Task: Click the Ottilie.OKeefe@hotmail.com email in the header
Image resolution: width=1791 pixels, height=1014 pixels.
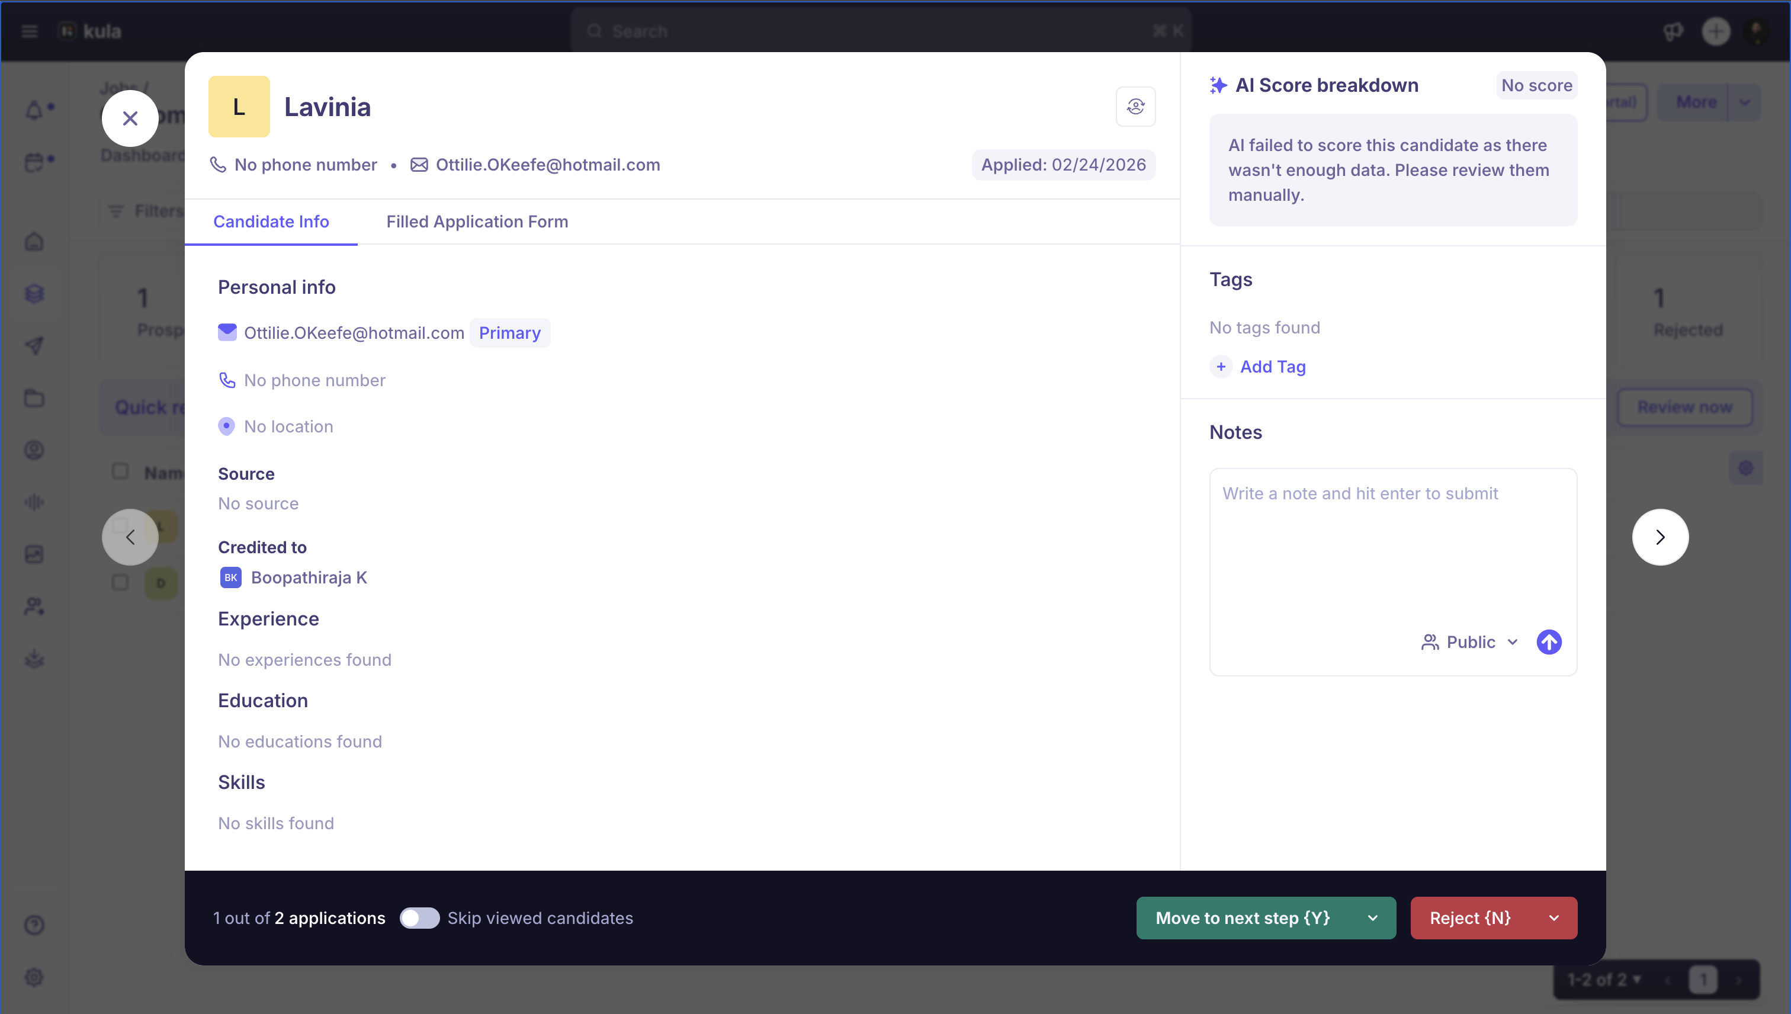Action: click(x=547, y=165)
